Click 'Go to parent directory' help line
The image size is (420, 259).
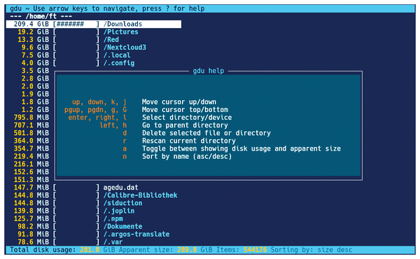185,125
